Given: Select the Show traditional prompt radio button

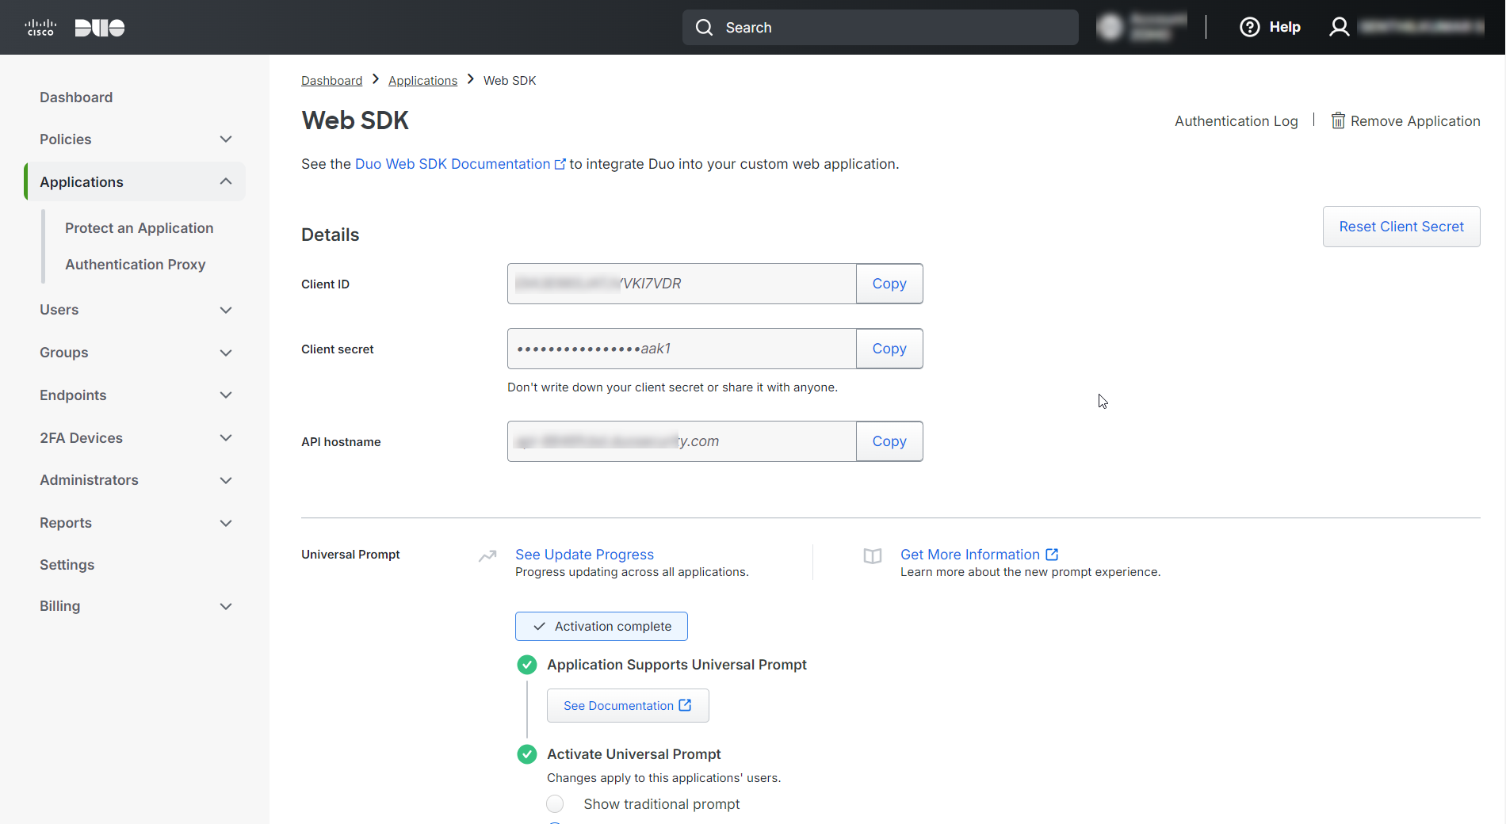Looking at the screenshot, I should [555, 804].
